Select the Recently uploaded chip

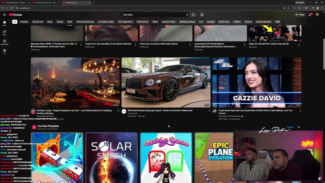264,22
